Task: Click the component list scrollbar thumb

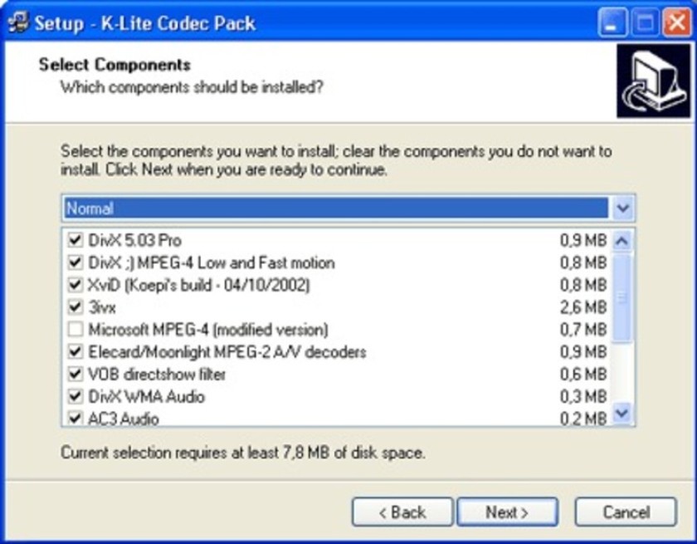Action: click(x=621, y=298)
